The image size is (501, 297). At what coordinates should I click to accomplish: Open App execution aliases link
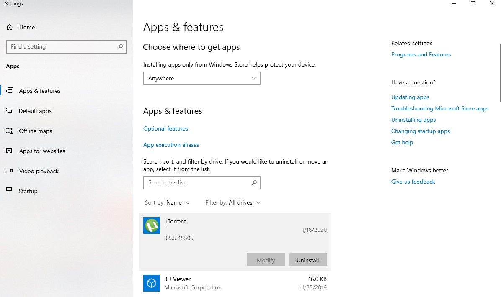pos(171,145)
